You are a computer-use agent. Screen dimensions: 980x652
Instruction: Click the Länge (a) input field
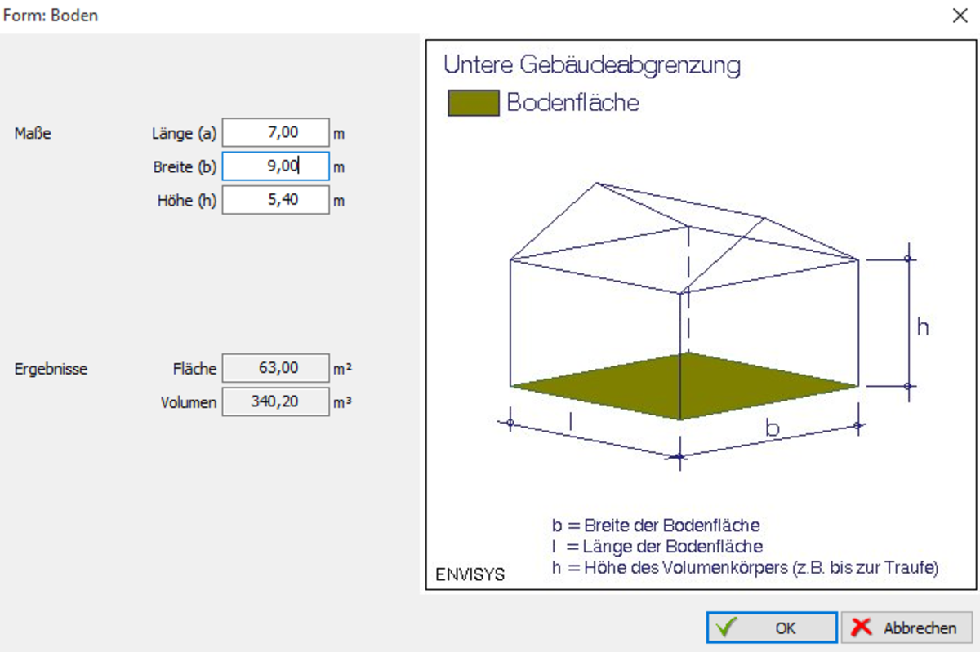tap(275, 132)
